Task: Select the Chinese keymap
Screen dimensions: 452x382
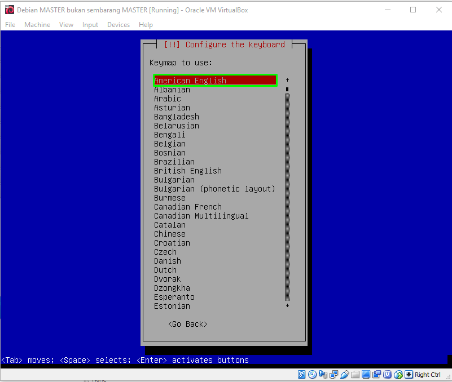Action: tap(170, 234)
